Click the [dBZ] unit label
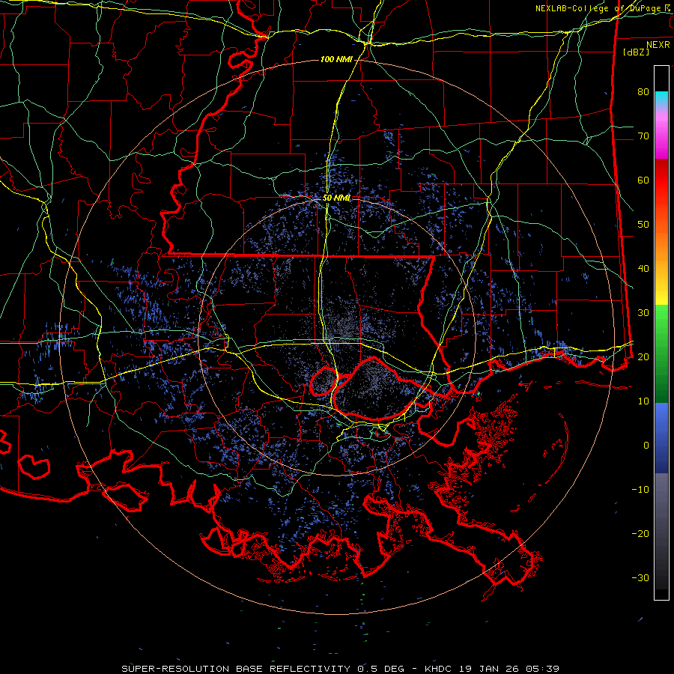This screenshot has height=674, width=674. pyautogui.click(x=636, y=52)
